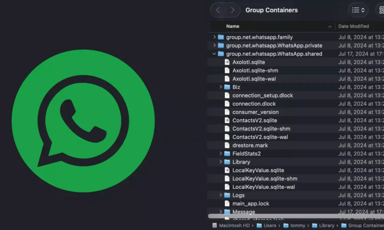Click the horizontal scrollbar at the list bottom

point(296,216)
